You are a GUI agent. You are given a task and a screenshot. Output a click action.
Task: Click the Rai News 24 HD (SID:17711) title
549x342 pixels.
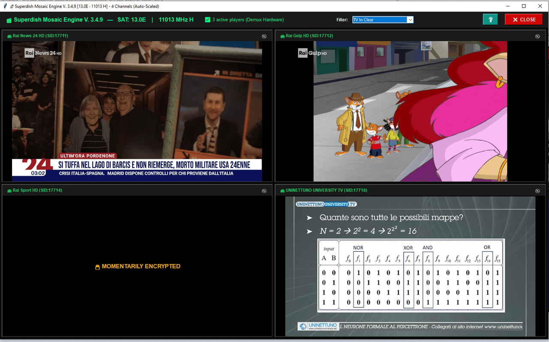[x=40, y=36]
